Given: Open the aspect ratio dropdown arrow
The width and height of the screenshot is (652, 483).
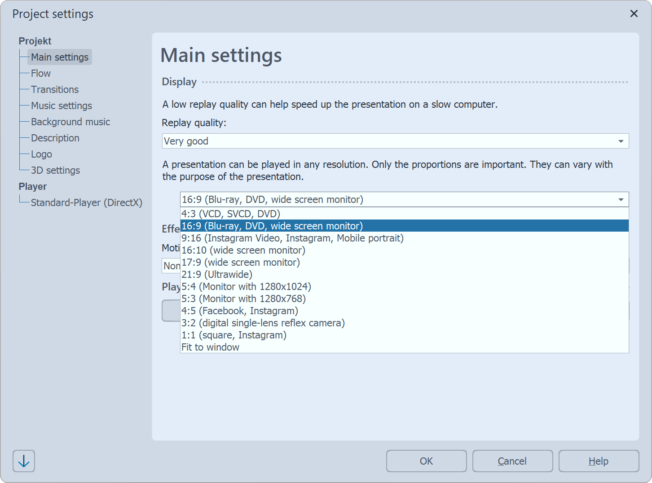Looking at the screenshot, I should pyautogui.click(x=621, y=199).
